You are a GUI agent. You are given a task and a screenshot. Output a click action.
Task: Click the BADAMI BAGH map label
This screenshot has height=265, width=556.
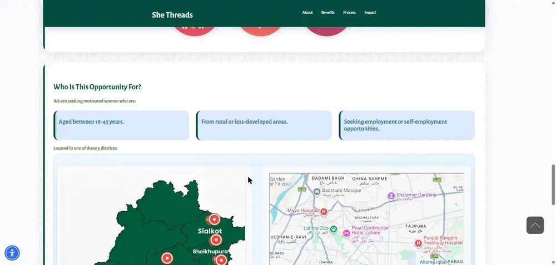pyautogui.click(x=328, y=179)
